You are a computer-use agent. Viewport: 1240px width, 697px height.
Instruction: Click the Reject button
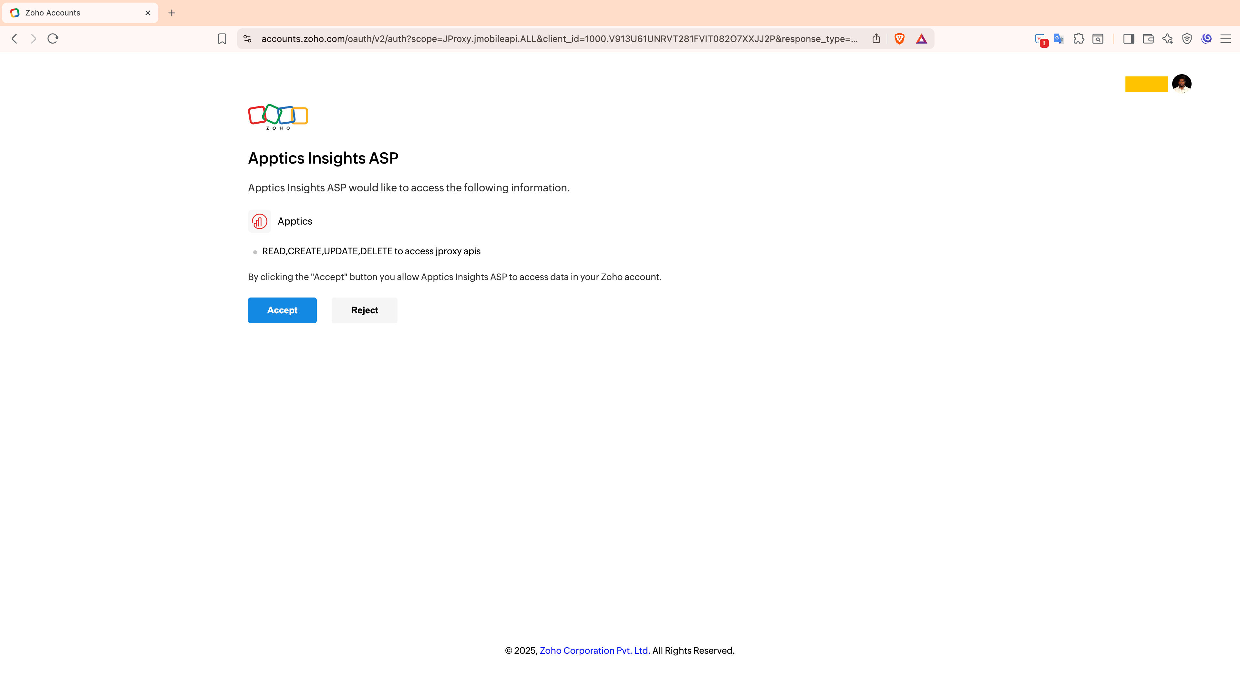[x=364, y=310]
